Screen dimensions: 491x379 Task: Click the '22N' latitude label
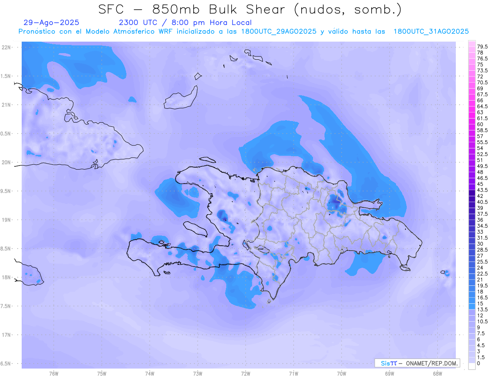[6, 47]
